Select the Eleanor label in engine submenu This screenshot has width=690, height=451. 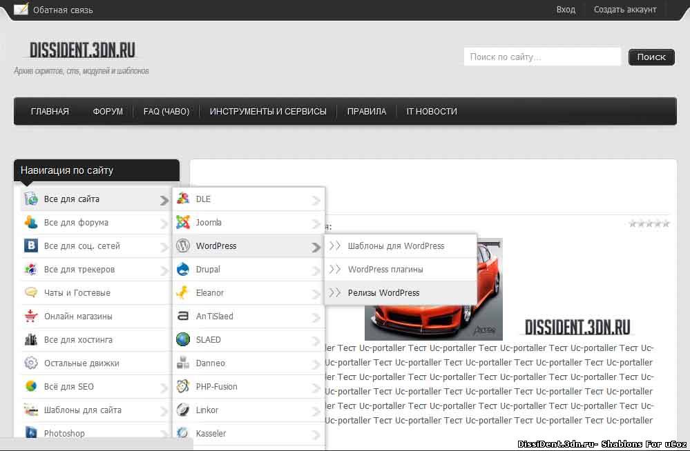210,292
